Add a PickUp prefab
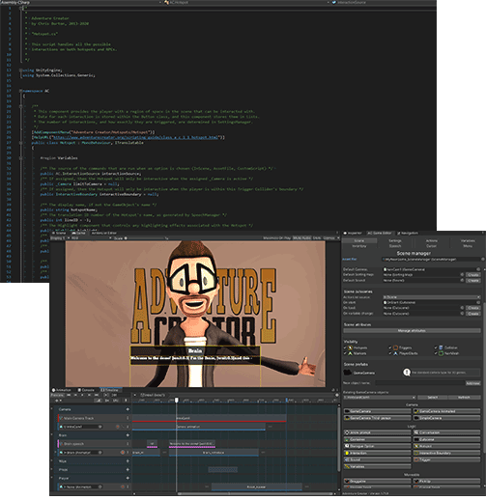This screenshot has width=486, height=500. click(x=446, y=481)
